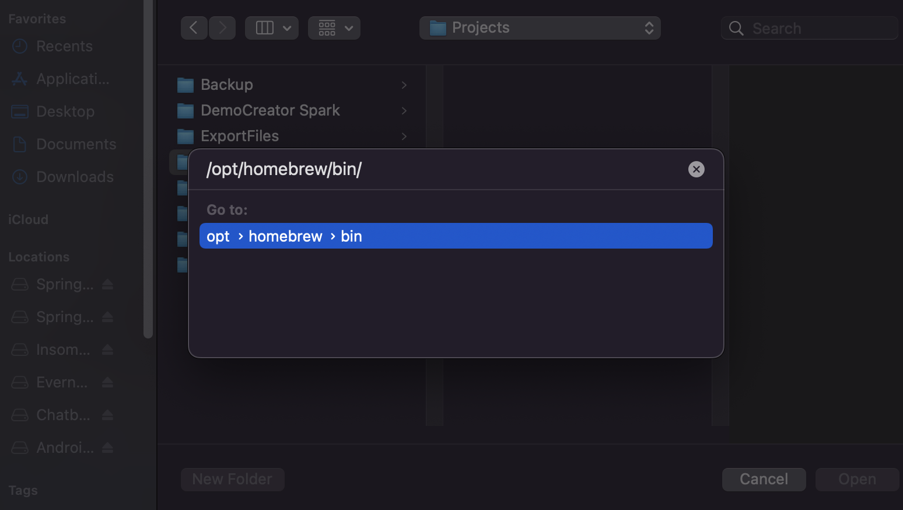Open the group-by grid dropdown
The height and width of the screenshot is (510, 903).
pos(334,28)
